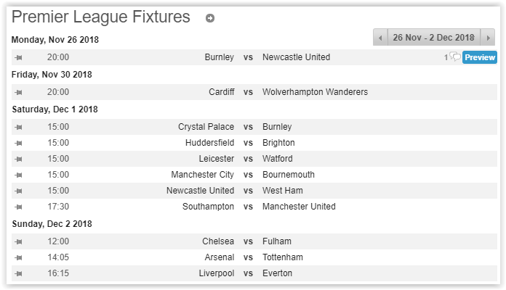Pin the Chelsea vs Fulham fixture
The image size is (506, 290).
19,241
